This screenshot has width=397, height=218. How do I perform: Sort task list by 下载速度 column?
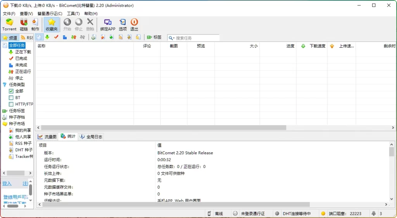coord(312,46)
